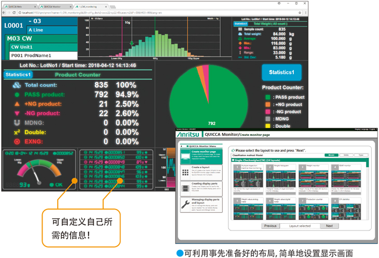379x258 pixels.
Task: Open the Statistics1 tab above Sample count
Action: (x=241, y=24)
